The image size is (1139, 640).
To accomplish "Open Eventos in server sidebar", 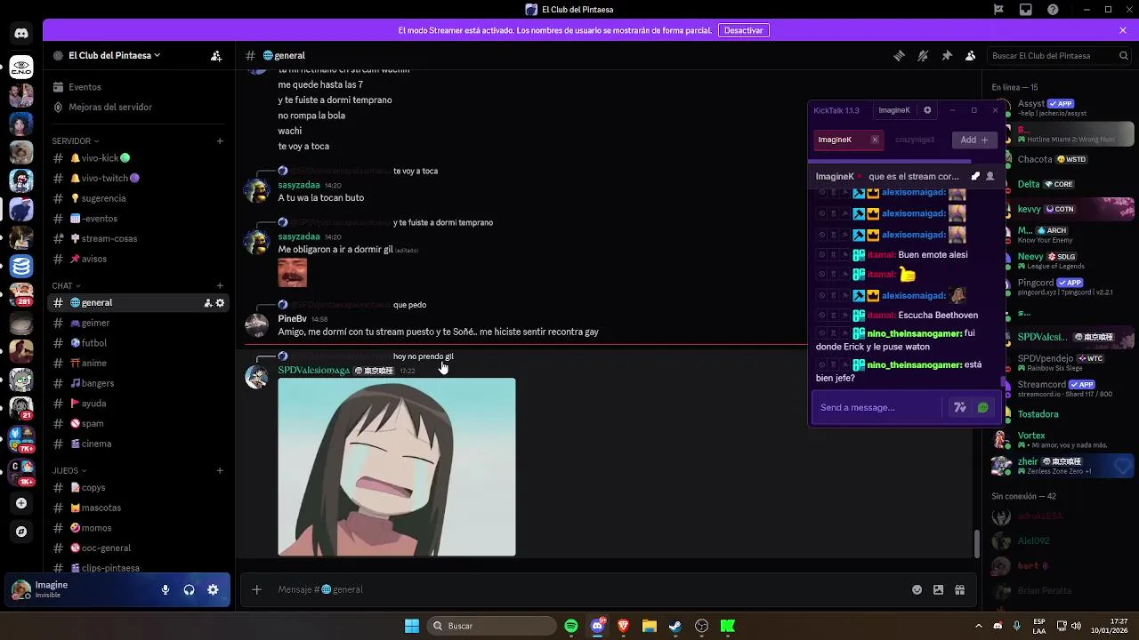I will tap(138, 87).
